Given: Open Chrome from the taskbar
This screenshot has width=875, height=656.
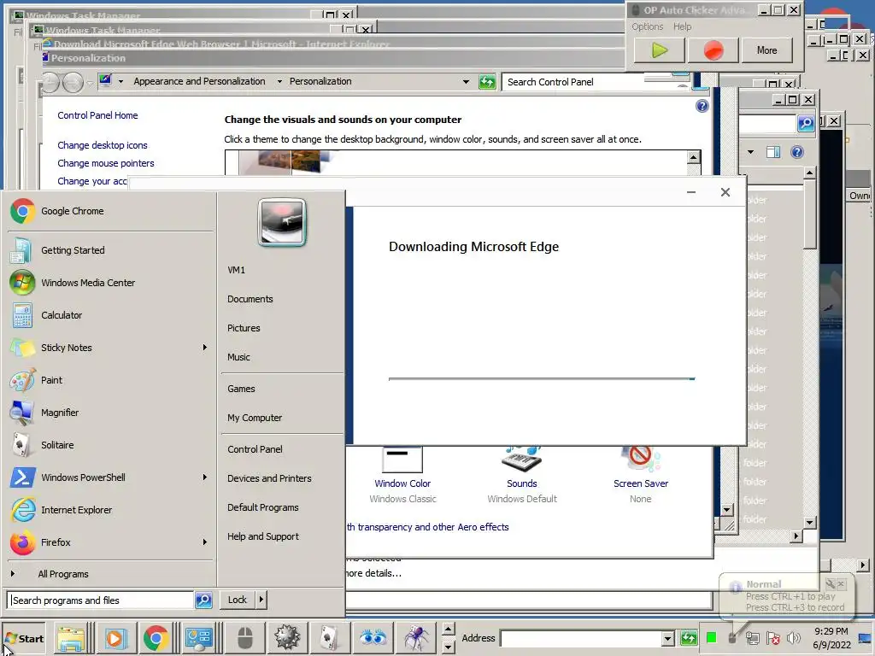Looking at the screenshot, I should (x=156, y=638).
